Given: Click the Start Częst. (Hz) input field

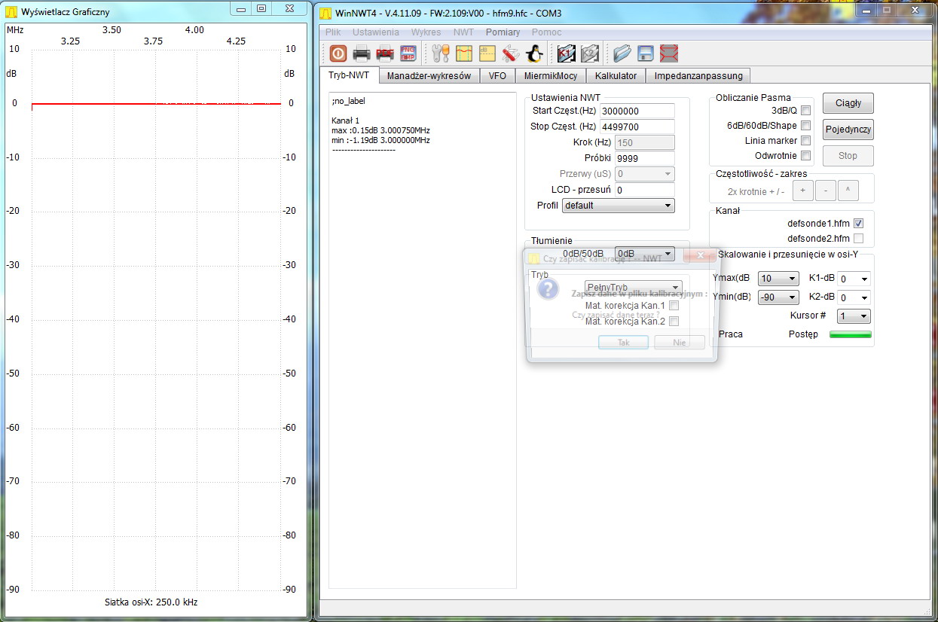Looking at the screenshot, I should [x=644, y=111].
